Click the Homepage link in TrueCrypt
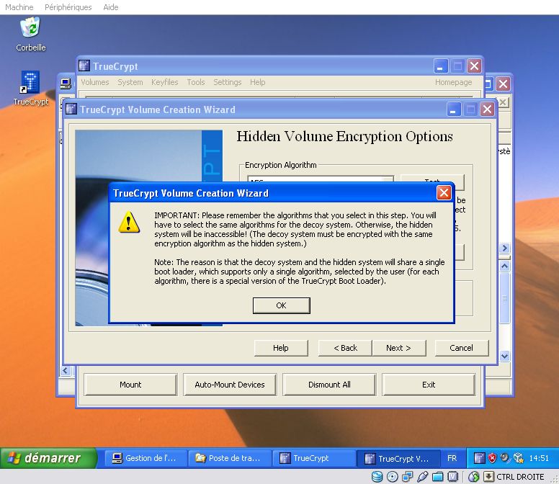The width and height of the screenshot is (559, 484). (454, 82)
